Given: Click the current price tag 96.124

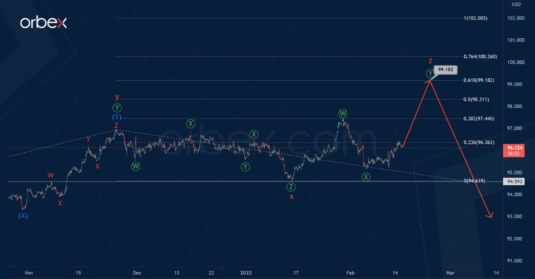Looking at the screenshot, I should 515,148.
